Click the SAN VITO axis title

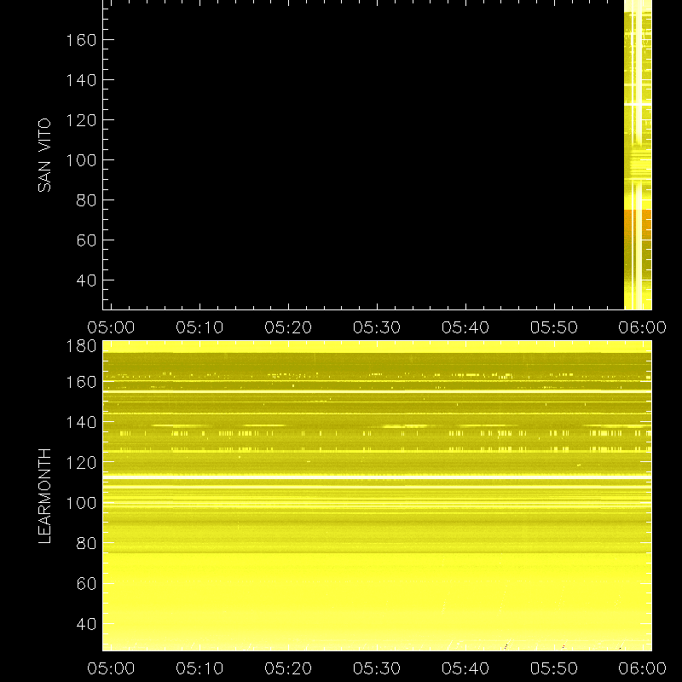(x=44, y=155)
